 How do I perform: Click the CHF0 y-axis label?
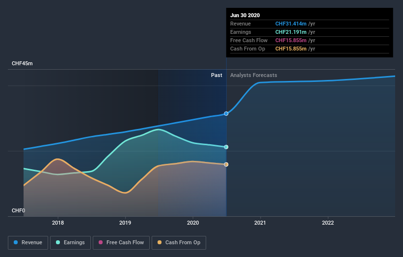pyautogui.click(x=19, y=210)
